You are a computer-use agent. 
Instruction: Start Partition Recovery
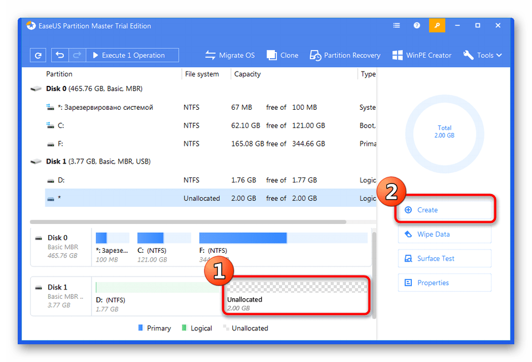pos(345,55)
